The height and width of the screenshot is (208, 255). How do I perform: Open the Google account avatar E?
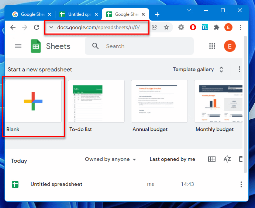[230, 46]
